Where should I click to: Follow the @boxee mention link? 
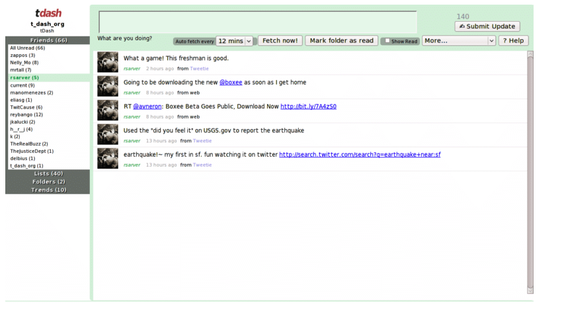pos(231,82)
